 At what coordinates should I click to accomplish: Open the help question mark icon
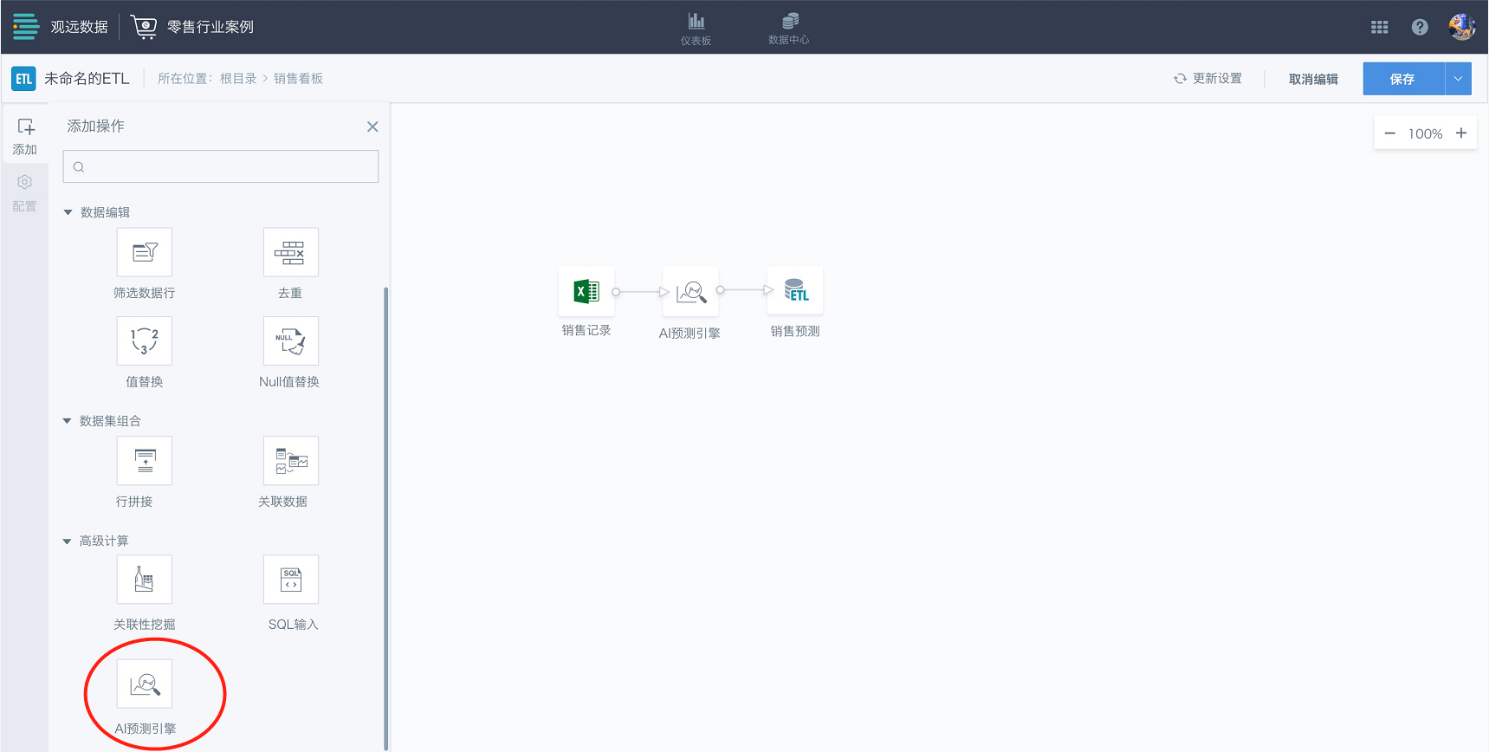click(1420, 27)
